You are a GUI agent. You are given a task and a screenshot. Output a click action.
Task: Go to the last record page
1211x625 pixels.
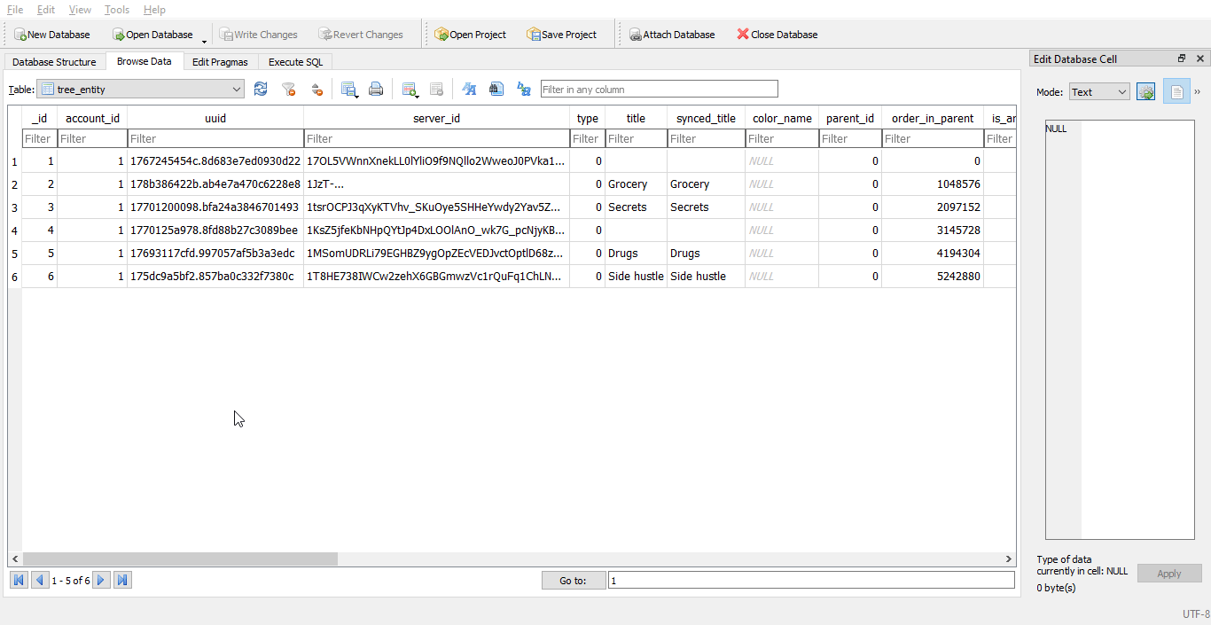coord(123,580)
